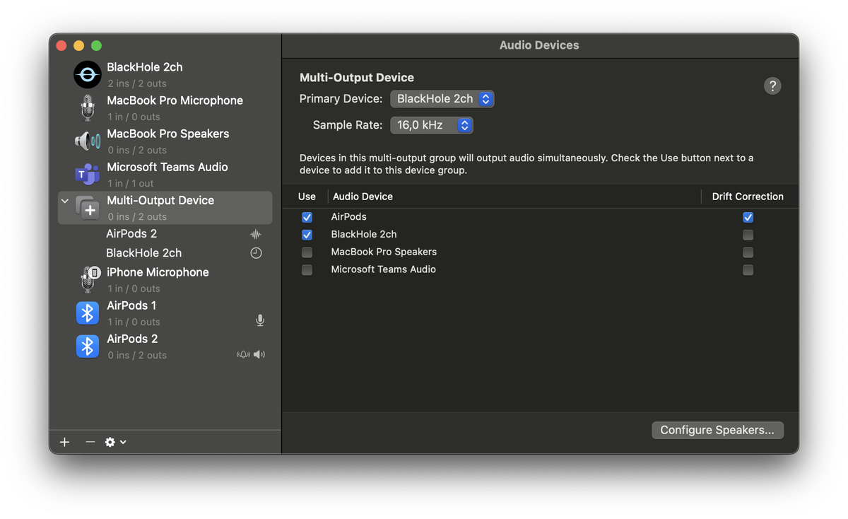Click the MacBook Pro Microphone icon

click(x=88, y=107)
